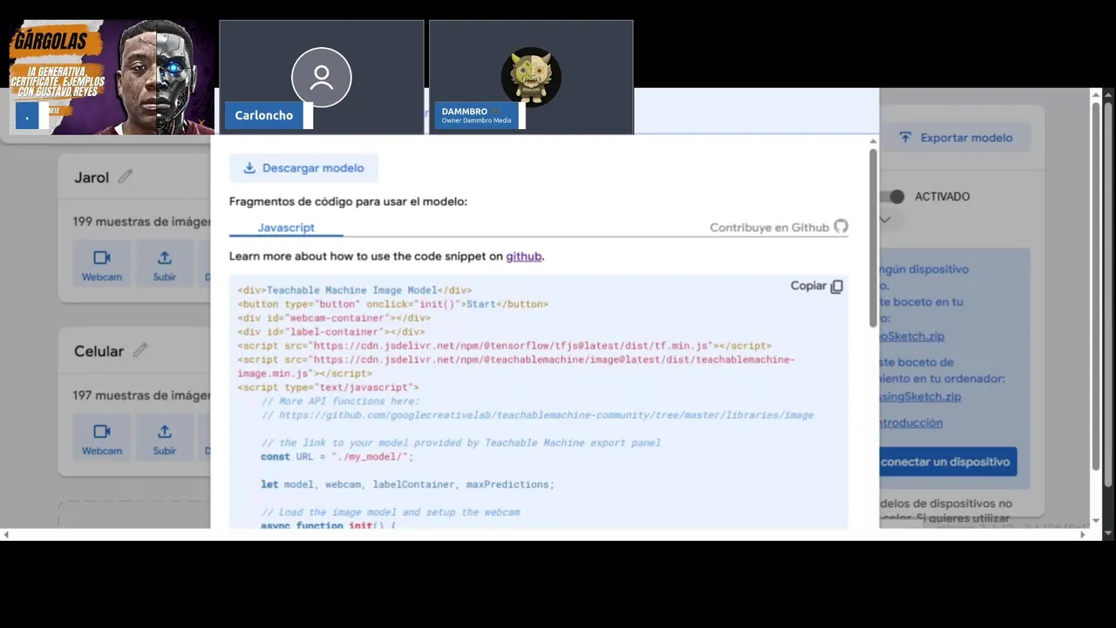1116x628 pixels.
Task: Click the Subir upload icon in Jarol class
Action: point(164,257)
